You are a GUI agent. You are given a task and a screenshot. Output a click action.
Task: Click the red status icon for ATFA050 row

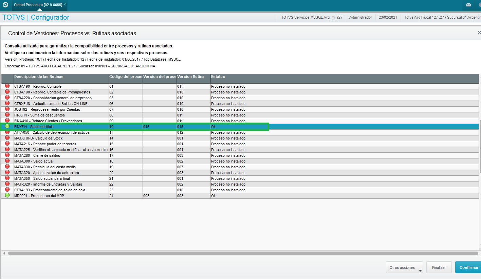point(7,132)
